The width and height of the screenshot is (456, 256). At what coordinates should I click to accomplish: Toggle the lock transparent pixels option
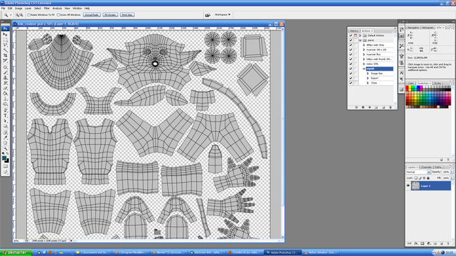click(x=416, y=178)
